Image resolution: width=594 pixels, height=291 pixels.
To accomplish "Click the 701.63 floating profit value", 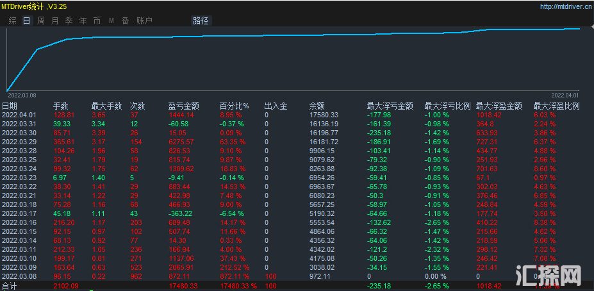I will pyautogui.click(x=486, y=169).
